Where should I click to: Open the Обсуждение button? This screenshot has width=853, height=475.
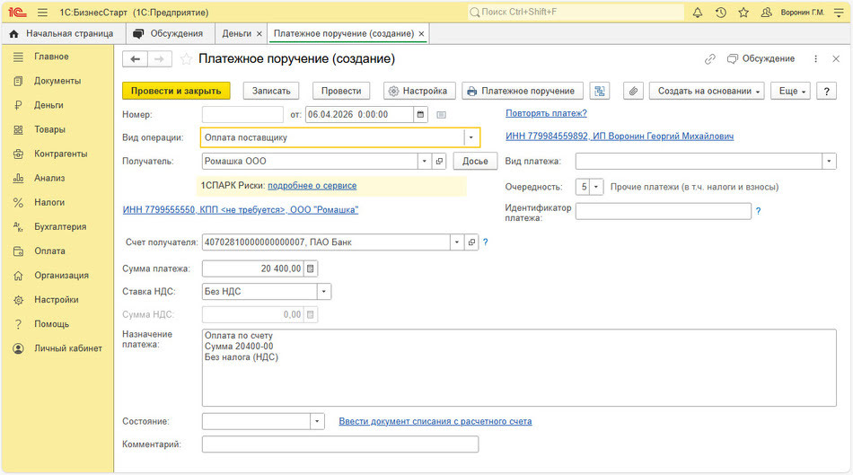(x=761, y=58)
